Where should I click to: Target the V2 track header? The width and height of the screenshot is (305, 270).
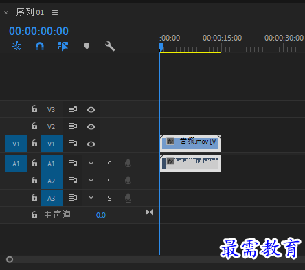(x=52, y=126)
